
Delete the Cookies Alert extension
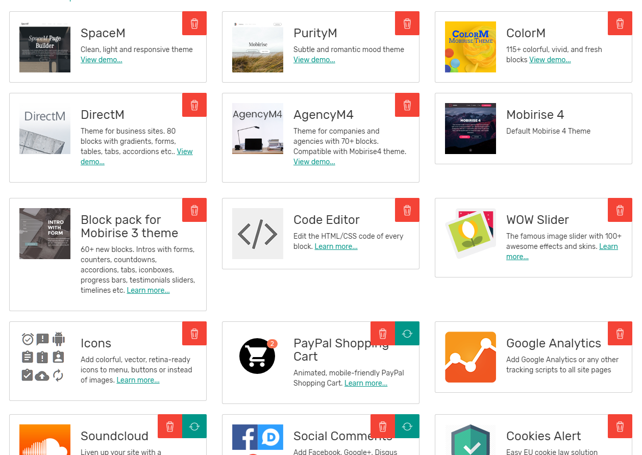(620, 426)
